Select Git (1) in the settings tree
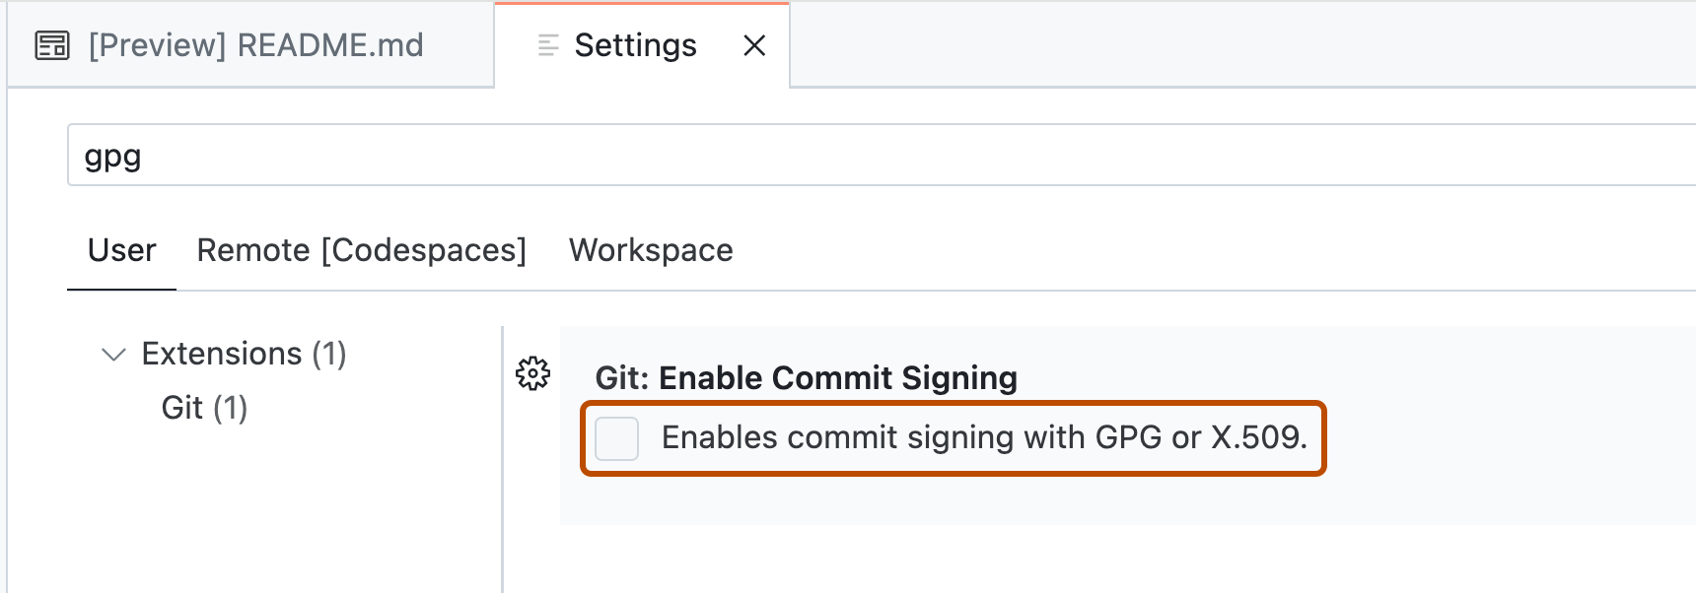The image size is (1696, 593). click(203, 407)
